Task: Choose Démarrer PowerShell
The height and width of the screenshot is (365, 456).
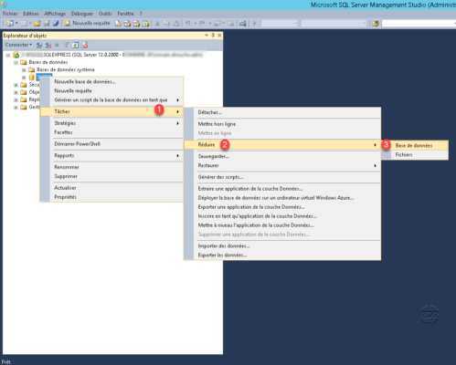Action: (111, 144)
